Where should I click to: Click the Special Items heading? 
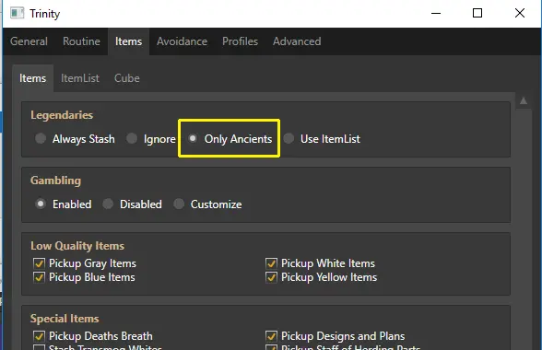tap(65, 319)
